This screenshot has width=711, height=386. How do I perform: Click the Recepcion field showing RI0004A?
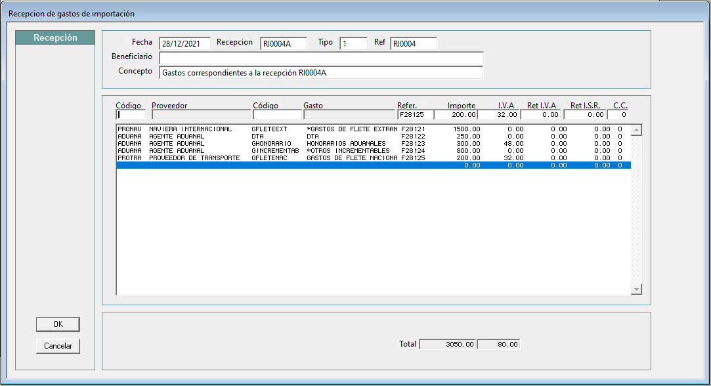tap(284, 43)
